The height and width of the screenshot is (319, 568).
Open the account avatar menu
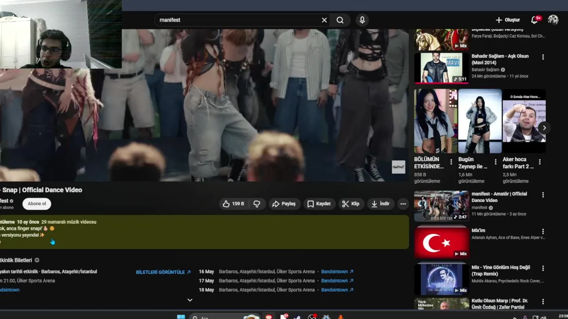(x=553, y=20)
